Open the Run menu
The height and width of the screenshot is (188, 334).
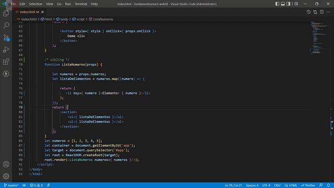click(x=68, y=4)
